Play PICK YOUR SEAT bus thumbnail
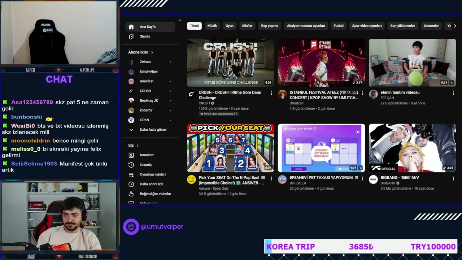This screenshot has width=462, height=260. coord(230,148)
